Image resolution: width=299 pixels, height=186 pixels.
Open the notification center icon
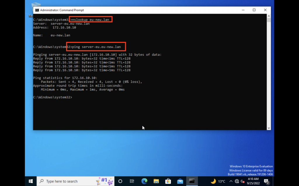click(x=266, y=181)
